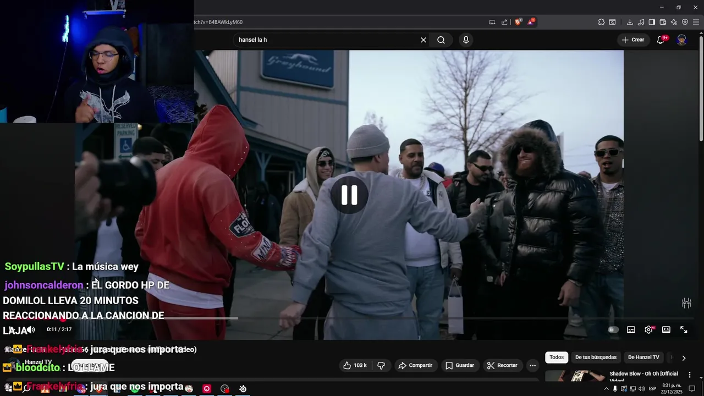Open the taskbar clock 8:31 p. m.
This screenshot has height=396, width=704.
tap(672, 388)
